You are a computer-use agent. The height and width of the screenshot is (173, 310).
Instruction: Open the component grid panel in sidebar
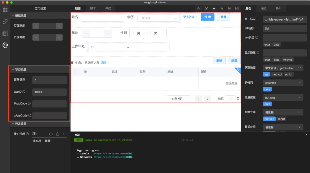click(5, 10)
